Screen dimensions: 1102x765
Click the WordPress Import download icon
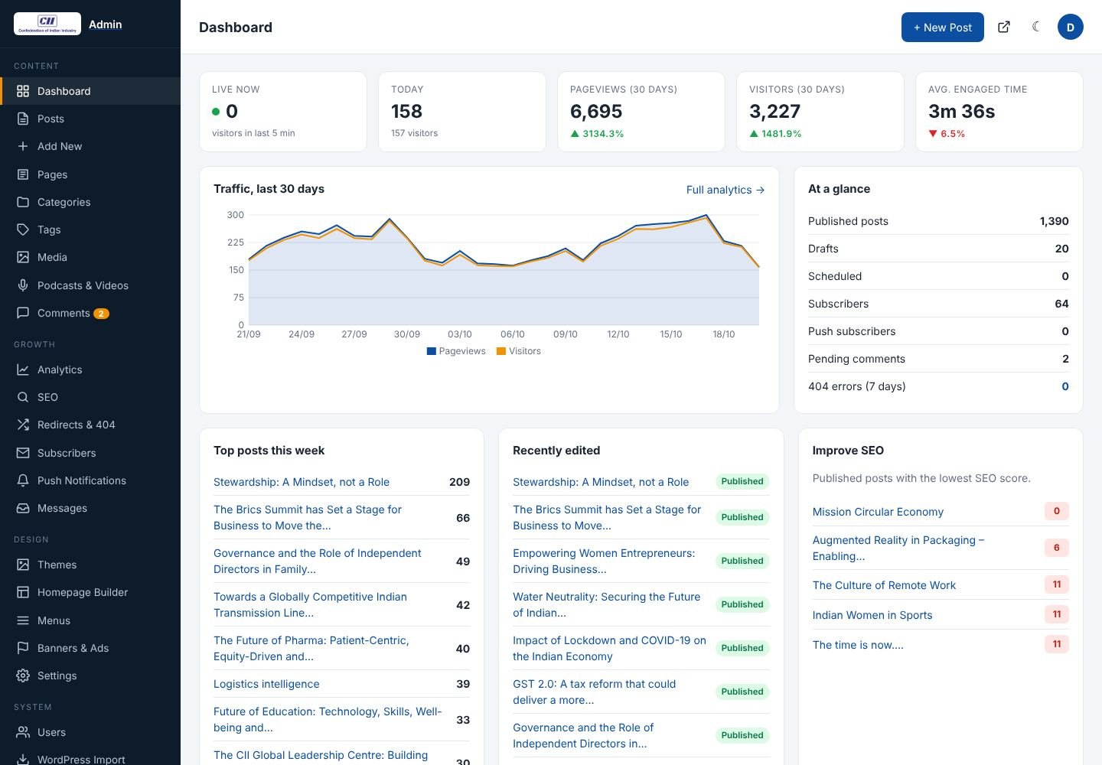point(23,760)
